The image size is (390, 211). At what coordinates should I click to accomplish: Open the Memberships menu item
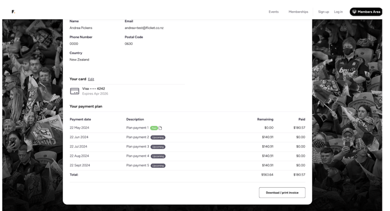coord(298,12)
